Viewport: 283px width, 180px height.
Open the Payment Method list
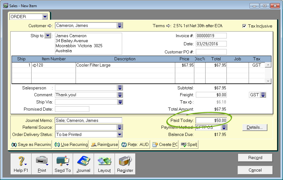coord(224,127)
